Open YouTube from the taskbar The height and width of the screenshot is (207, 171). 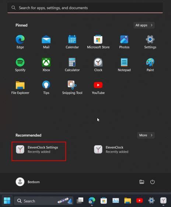[139, 201]
